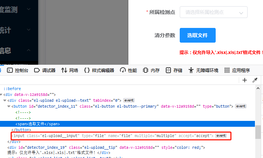This screenshot has width=263, height=158.
Task: Collapse the sidebar item ending 息
Action: click(x=29, y=50)
